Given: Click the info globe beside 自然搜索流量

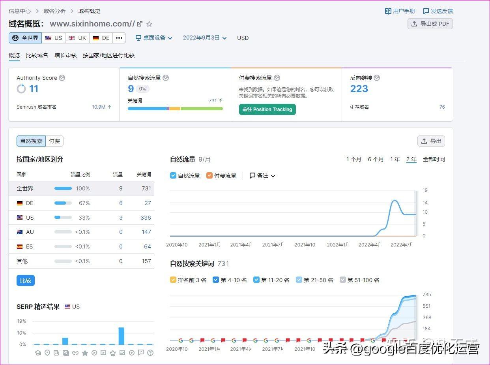Looking at the screenshot, I should point(166,78).
